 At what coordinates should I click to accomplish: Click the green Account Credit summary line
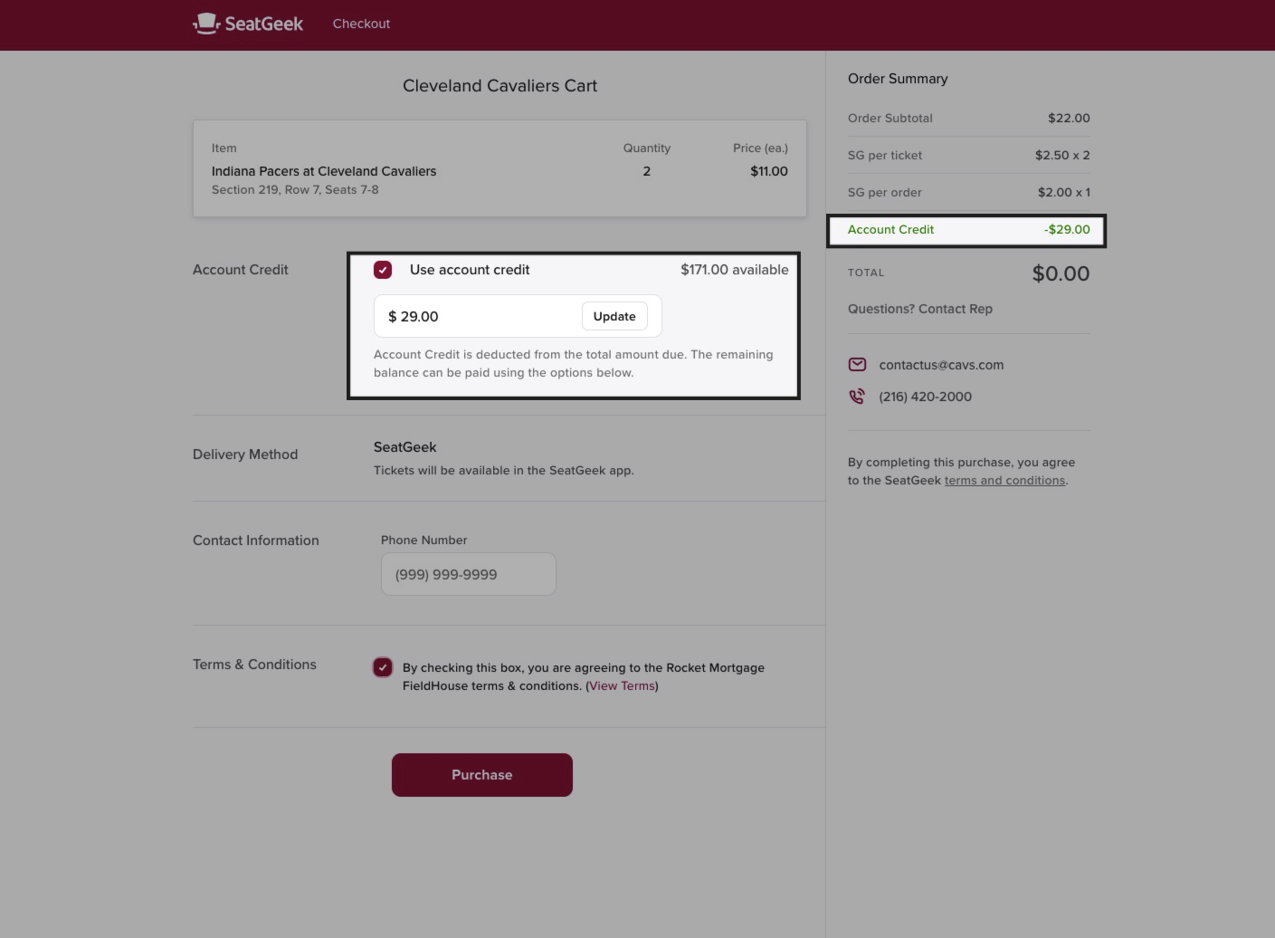point(966,230)
